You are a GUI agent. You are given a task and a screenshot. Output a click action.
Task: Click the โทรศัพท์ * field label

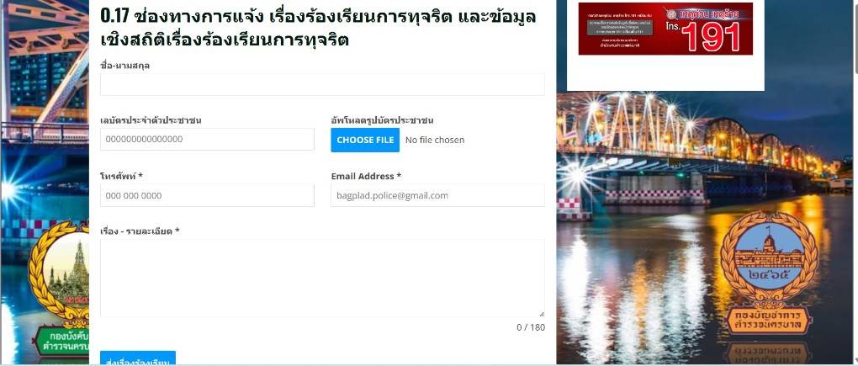[x=121, y=176]
